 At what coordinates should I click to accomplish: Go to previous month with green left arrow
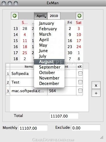15,16
